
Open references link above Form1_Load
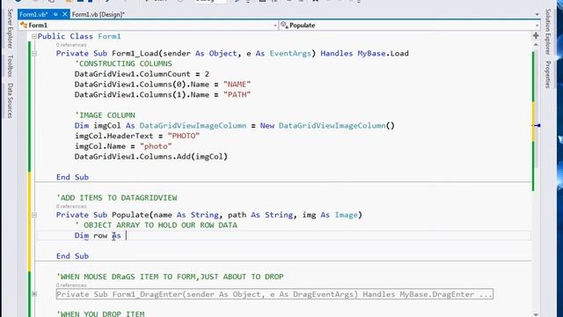[71, 45]
